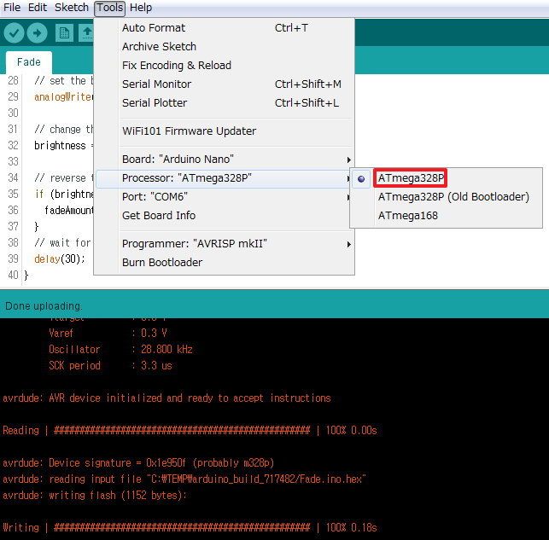The width and height of the screenshot is (549, 540).
Task: Click Get Board Info
Action: coord(224,216)
